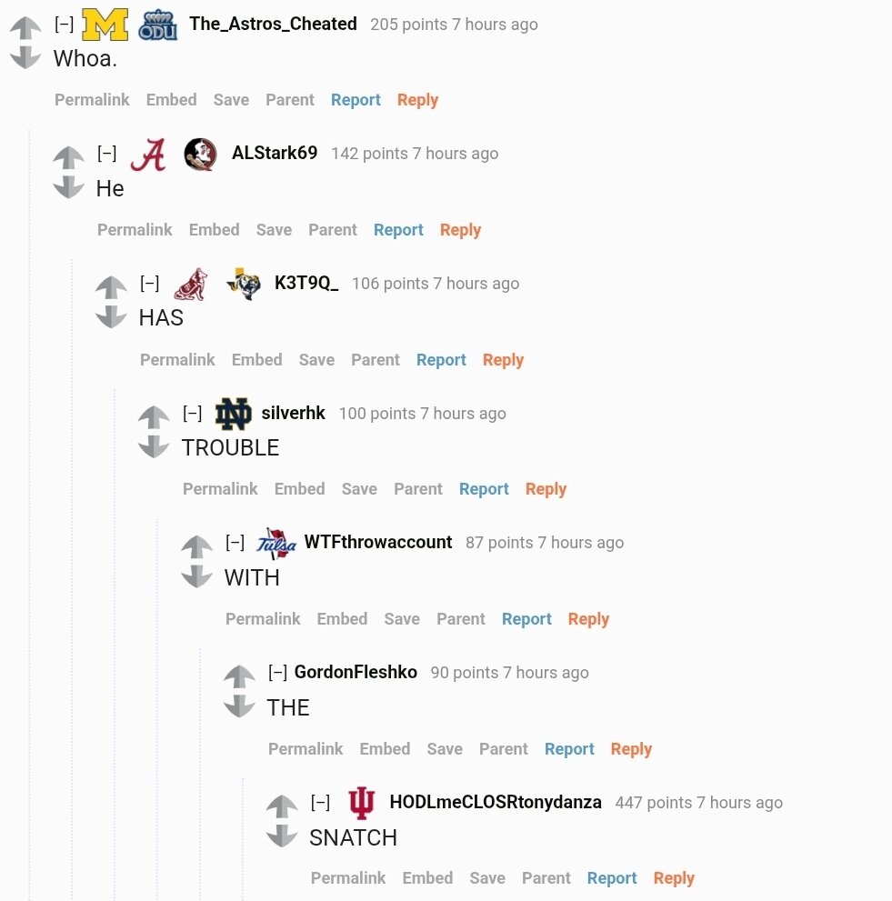892x901 pixels.
Task: Upvote GordonFleshko's "THE" comment
Action: (239, 676)
